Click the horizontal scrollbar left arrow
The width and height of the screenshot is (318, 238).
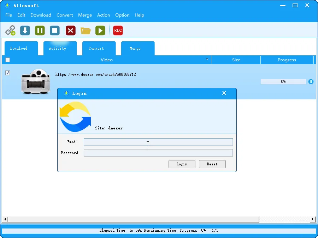tap(5, 219)
